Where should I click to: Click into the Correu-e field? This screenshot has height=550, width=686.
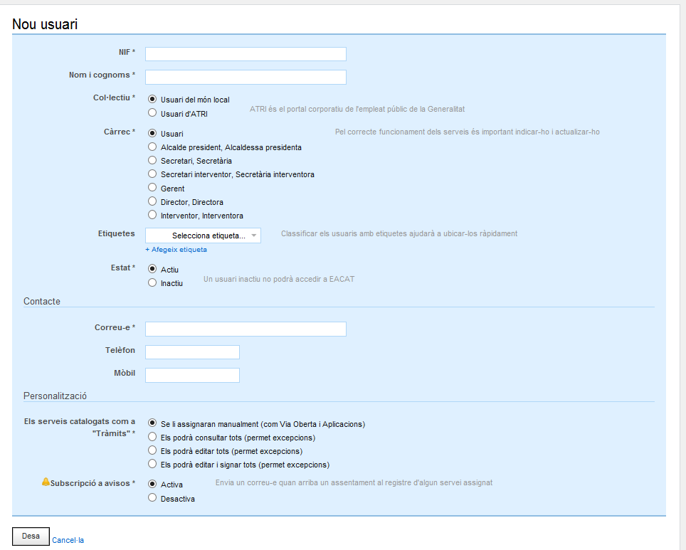pos(246,329)
